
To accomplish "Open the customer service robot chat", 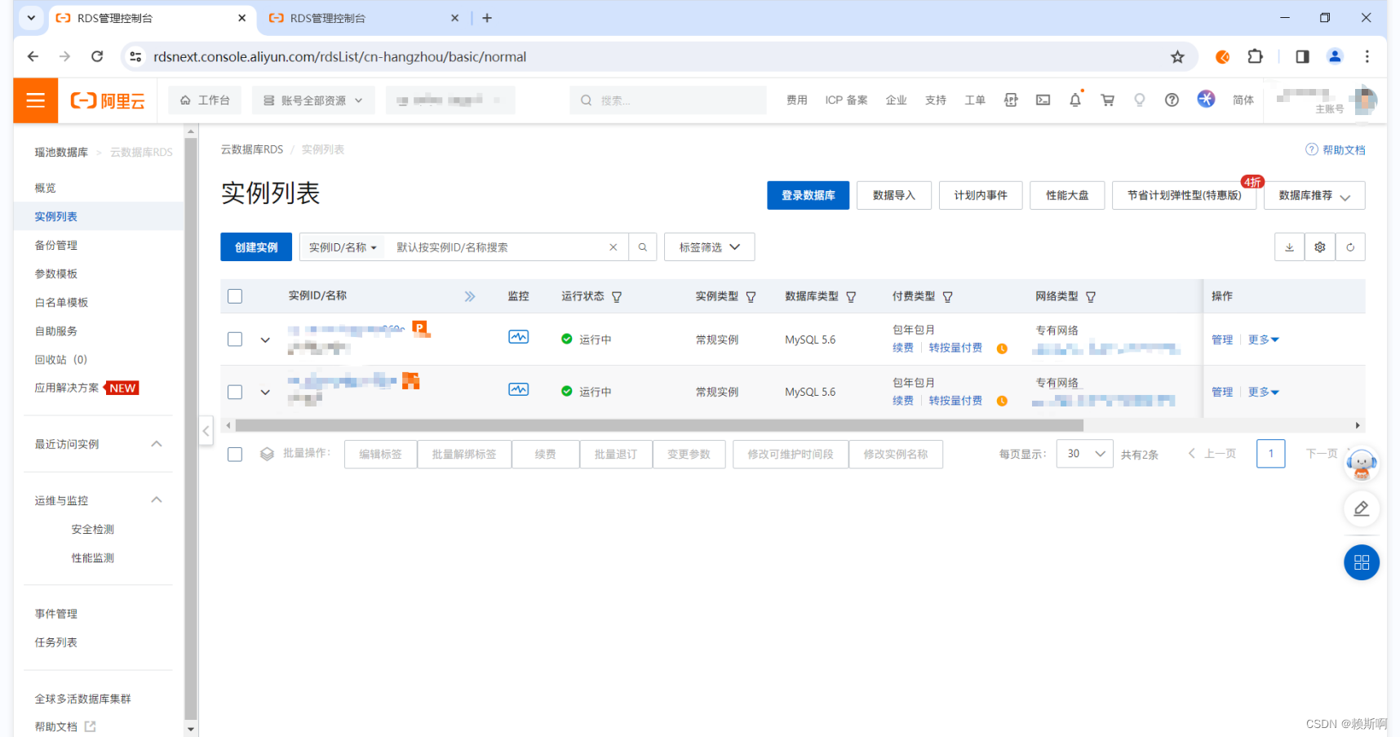I will [1362, 464].
